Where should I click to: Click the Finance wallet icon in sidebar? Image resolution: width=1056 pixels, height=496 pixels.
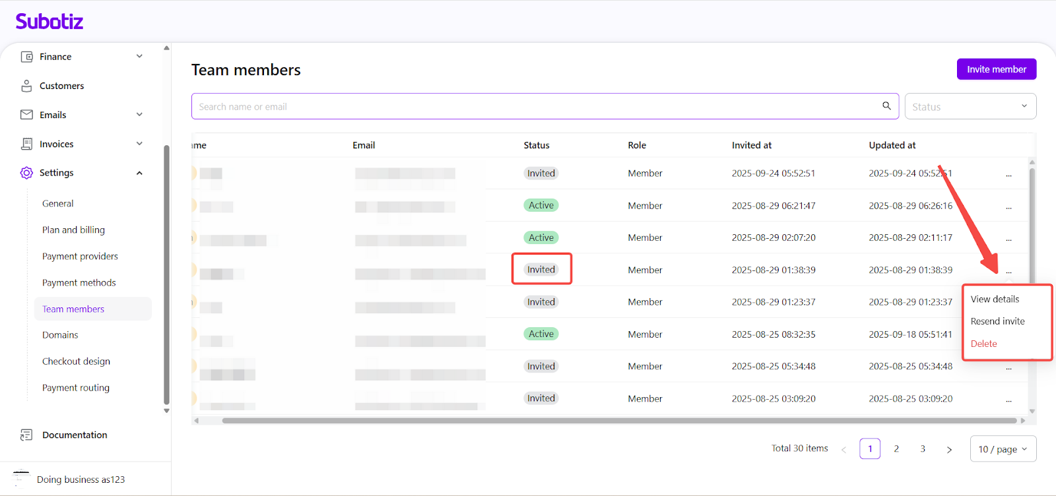point(26,57)
